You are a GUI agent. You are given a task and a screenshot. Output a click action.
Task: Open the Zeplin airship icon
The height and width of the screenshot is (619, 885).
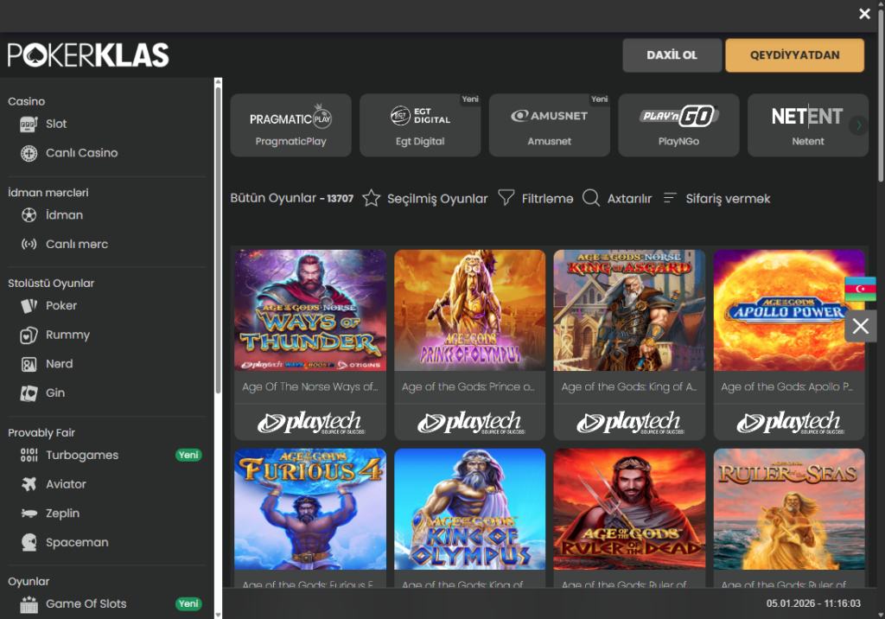(29, 514)
